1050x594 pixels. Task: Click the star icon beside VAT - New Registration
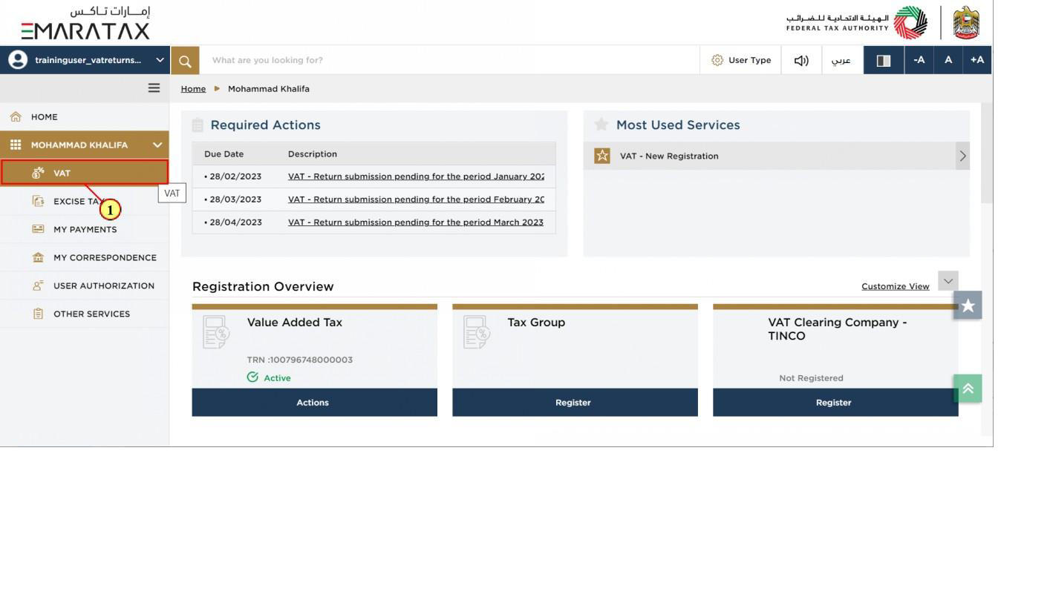(x=602, y=156)
